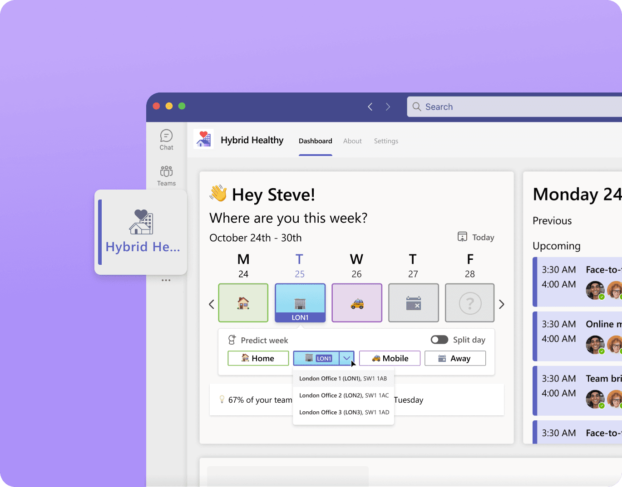Open more apps ellipsis in sidebar
The height and width of the screenshot is (487, 622).
(x=166, y=280)
